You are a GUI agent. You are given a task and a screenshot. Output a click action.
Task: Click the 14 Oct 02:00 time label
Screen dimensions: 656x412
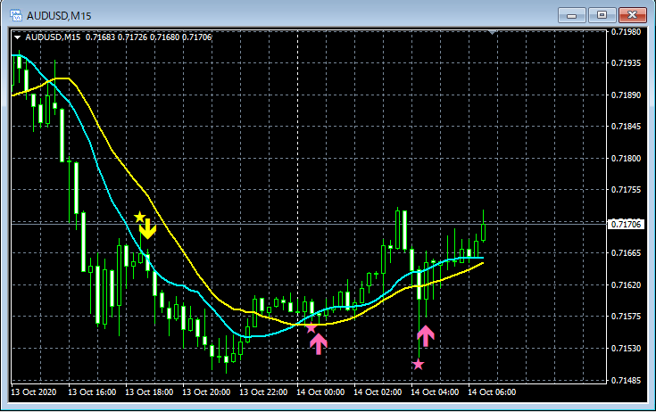(378, 392)
